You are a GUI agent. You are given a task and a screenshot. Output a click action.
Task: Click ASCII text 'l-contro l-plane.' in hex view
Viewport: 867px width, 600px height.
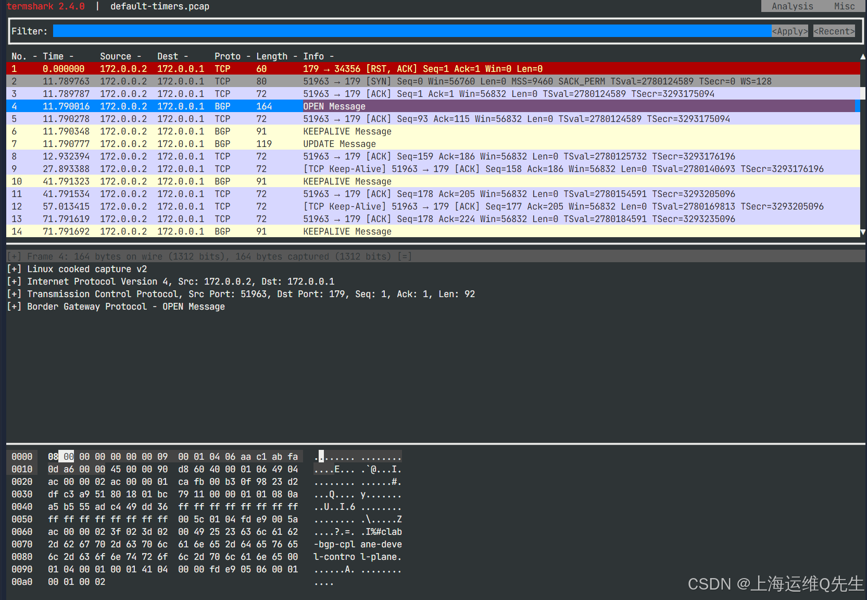[358, 557]
